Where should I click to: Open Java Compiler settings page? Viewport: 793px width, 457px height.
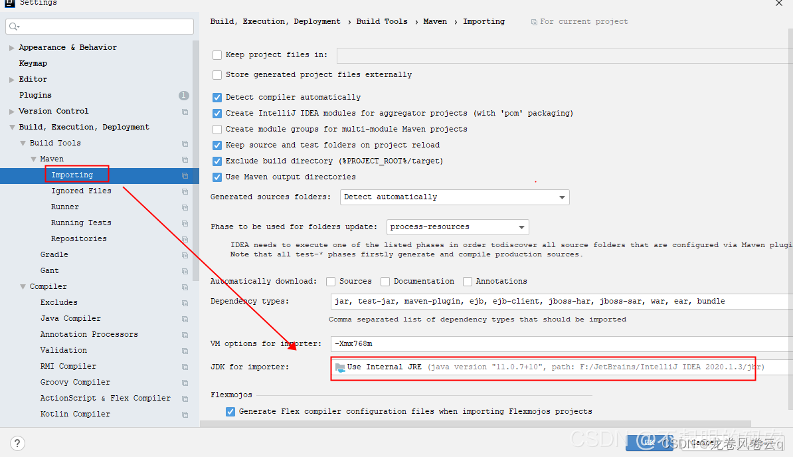pyautogui.click(x=70, y=318)
